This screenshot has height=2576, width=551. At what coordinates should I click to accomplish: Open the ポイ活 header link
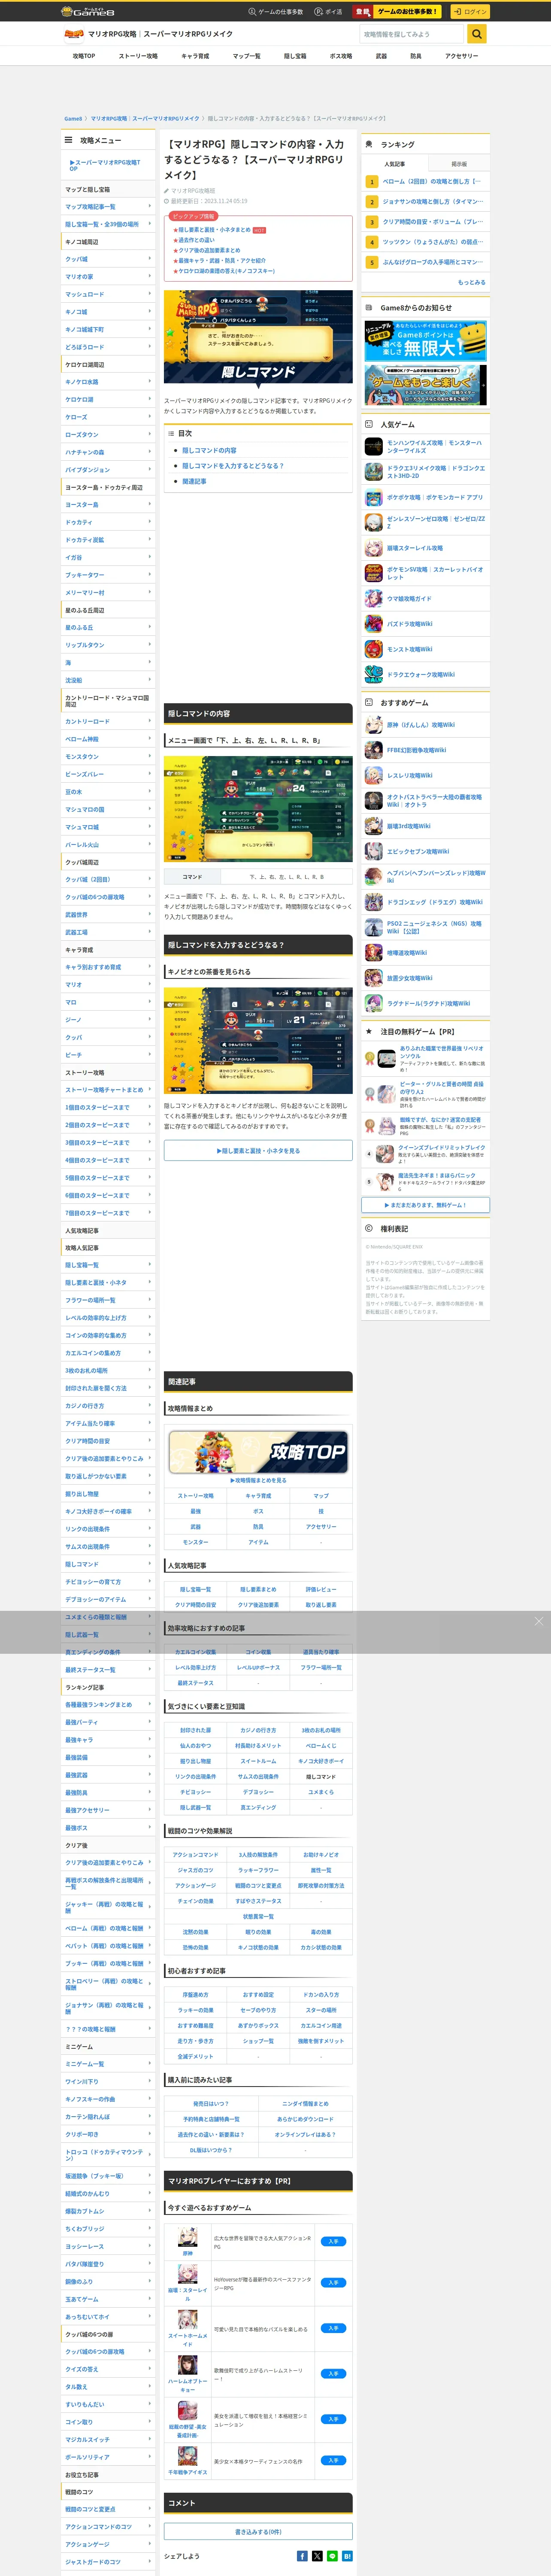pyautogui.click(x=328, y=12)
